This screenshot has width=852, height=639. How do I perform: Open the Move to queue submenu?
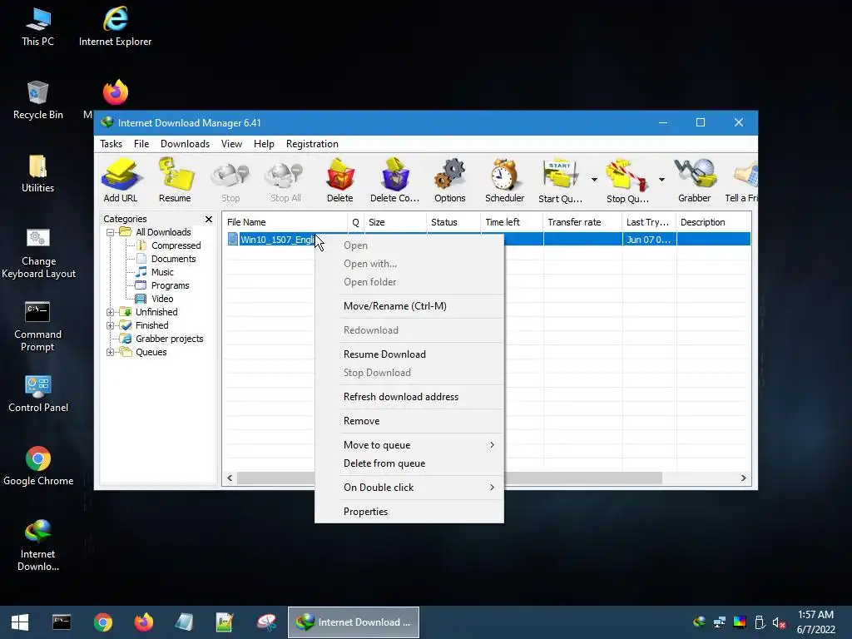409,445
